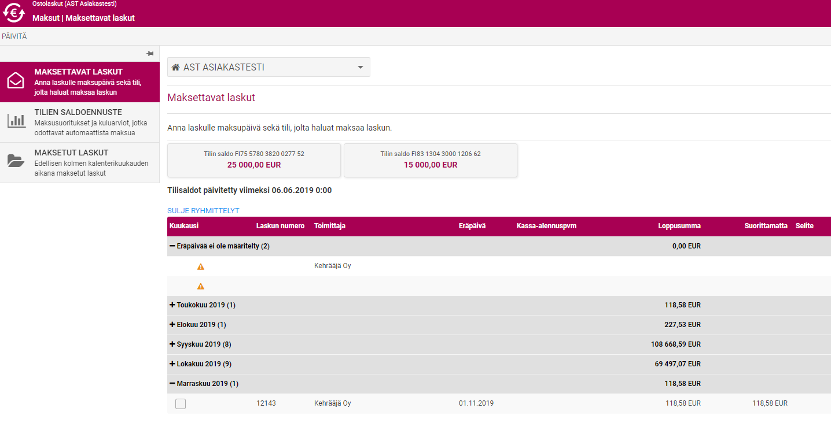The width and height of the screenshot is (831, 427).
Task: Check the checkbox for invoice 12143
Action: (x=181, y=404)
